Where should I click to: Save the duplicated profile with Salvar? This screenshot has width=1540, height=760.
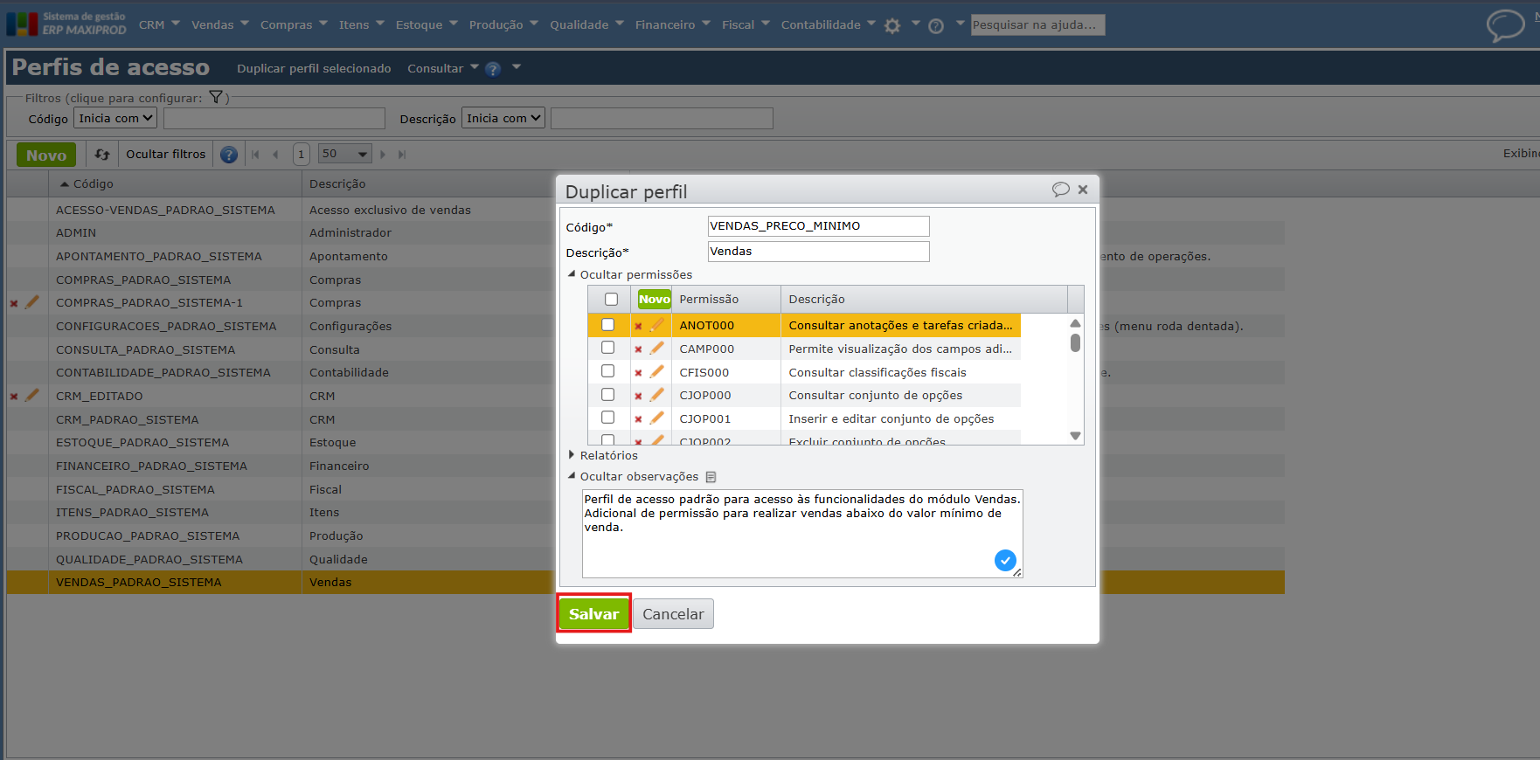coord(593,613)
